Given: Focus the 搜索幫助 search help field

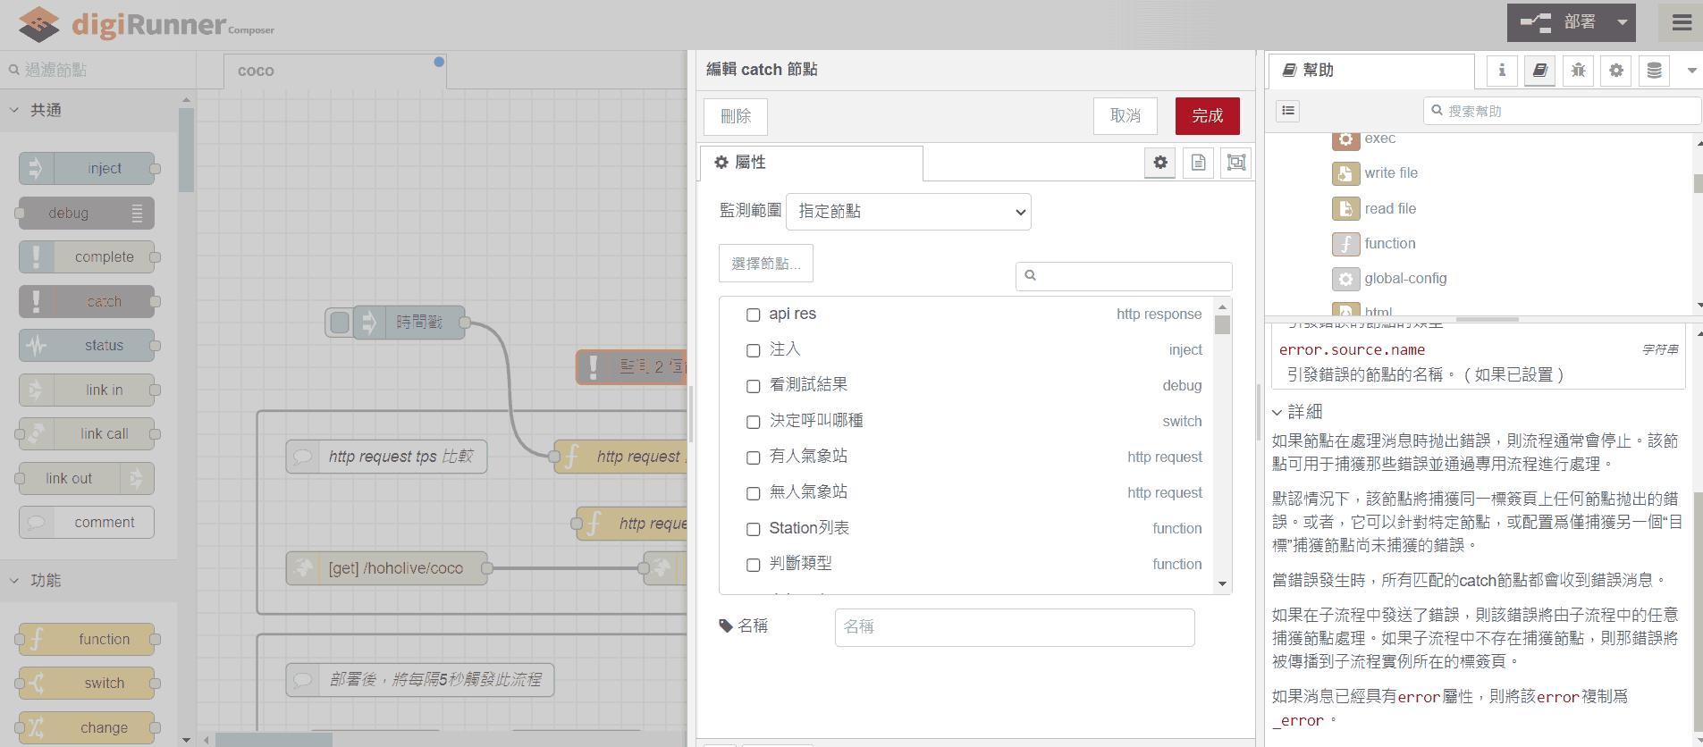Looking at the screenshot, I should tap(1562, 111).
